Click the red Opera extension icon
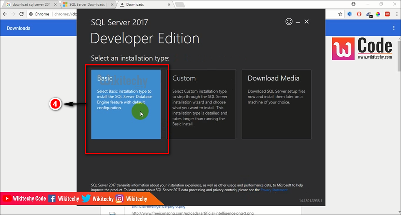This screenshot has height=215, width=401. click(359, 14)
